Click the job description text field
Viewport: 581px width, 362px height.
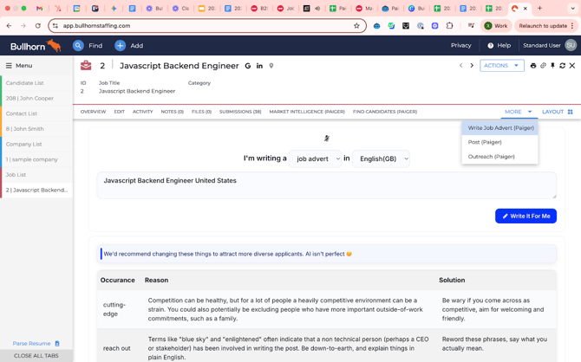click(326, 184)
